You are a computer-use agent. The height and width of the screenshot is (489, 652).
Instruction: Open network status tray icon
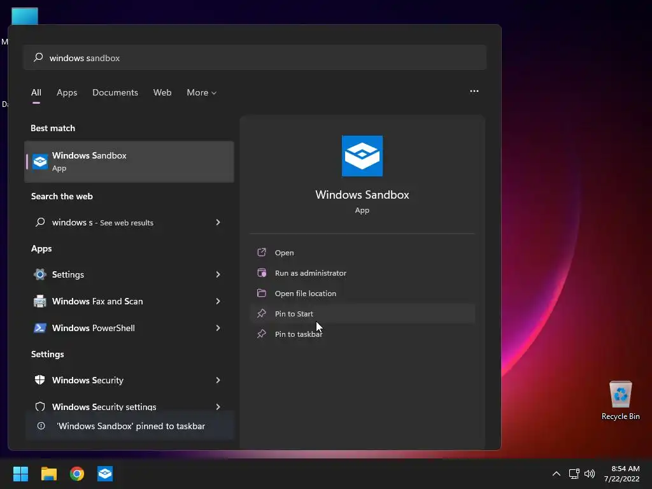pos(574,474)
